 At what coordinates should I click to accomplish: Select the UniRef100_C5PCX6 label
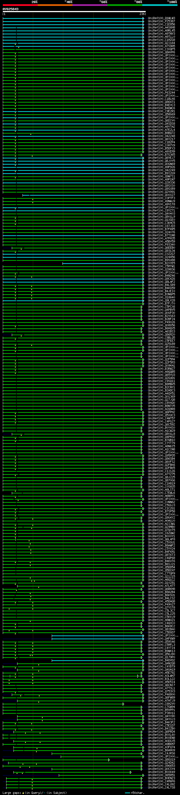click(x=161, y=307)
